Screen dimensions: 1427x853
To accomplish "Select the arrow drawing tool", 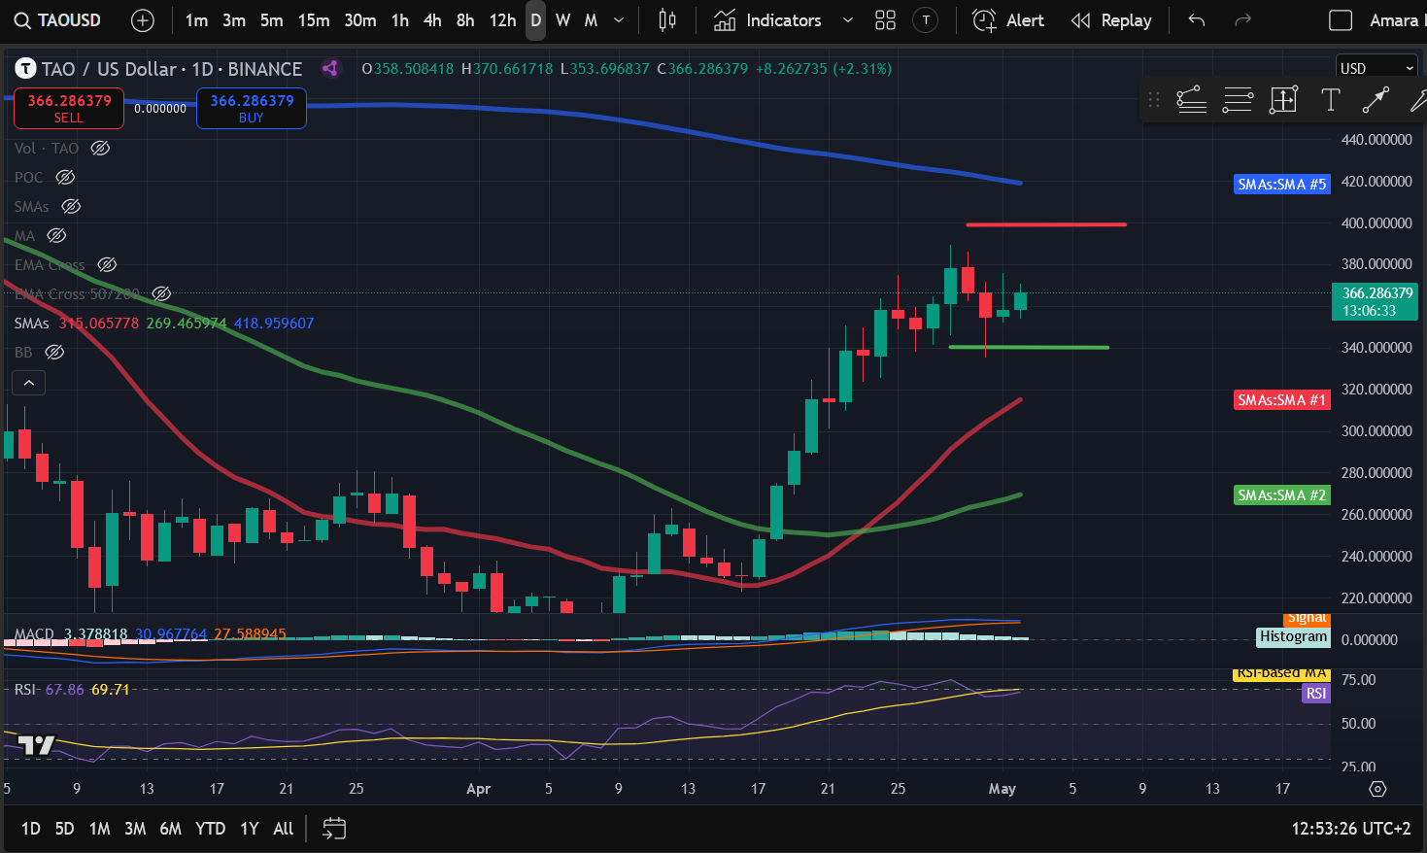I will pos(1376,99).
